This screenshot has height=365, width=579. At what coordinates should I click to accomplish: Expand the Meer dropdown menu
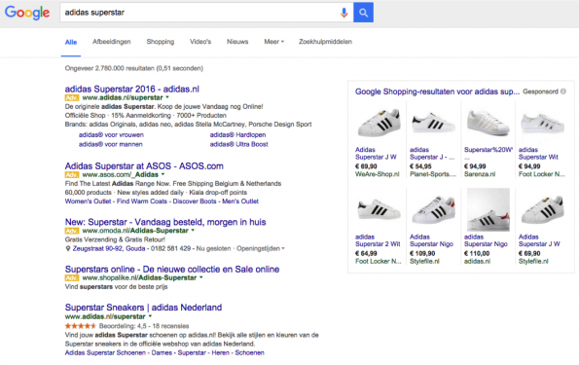click(274, 42)
